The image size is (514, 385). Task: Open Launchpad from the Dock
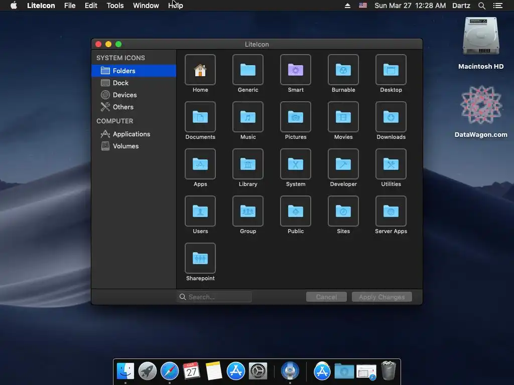click(148, 371)
